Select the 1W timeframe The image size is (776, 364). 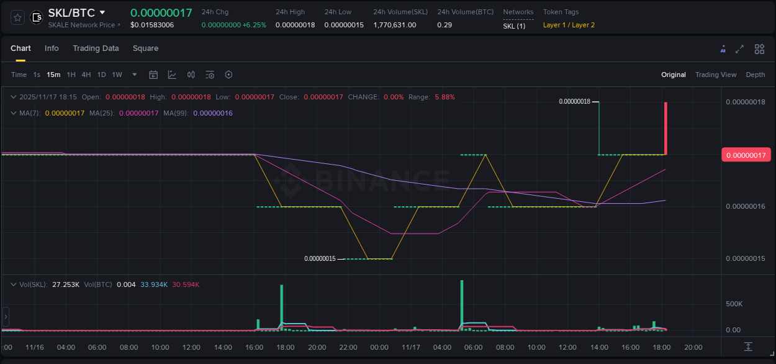(117, 75)
